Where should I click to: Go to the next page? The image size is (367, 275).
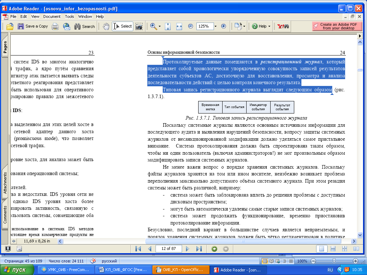187,249
